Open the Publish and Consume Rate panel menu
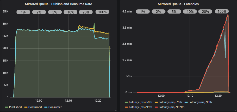This screenshot has width=237, height=112. (59, 4)
